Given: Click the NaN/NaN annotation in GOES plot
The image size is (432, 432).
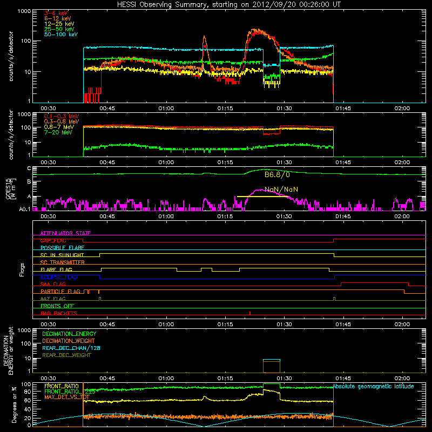Looking at the screenshot, I should pyautogui.click(x=281, y=190).
